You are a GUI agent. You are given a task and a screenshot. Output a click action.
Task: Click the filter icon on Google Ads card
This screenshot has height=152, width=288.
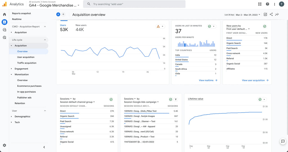175,99
